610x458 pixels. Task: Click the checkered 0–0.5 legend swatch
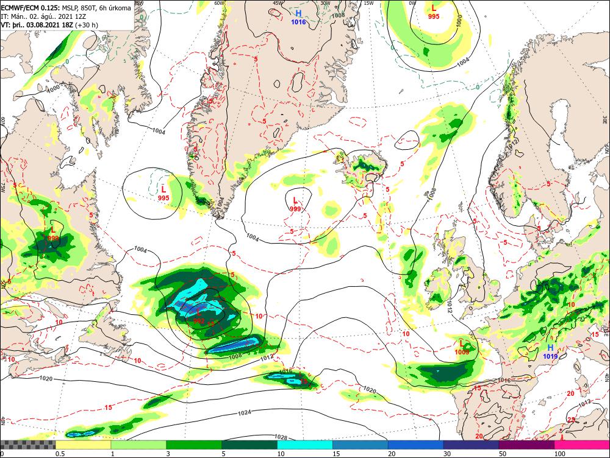click(28, 445)
